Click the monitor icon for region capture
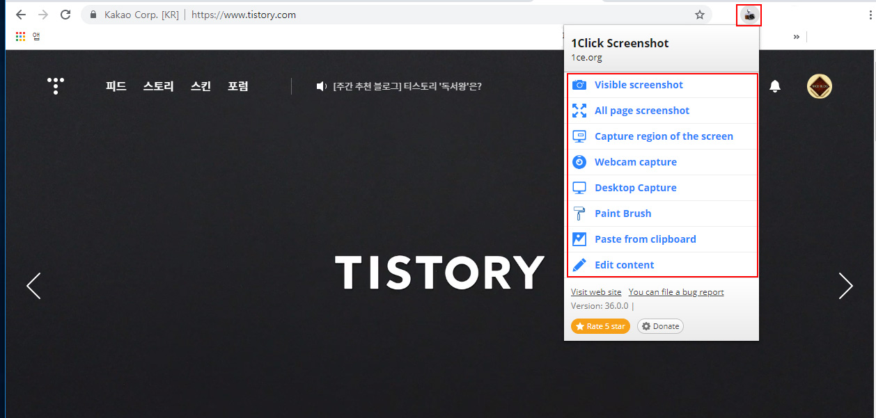 579,136
